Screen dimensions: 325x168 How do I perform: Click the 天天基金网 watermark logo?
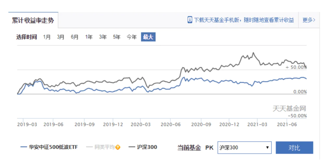pos(289,109)
